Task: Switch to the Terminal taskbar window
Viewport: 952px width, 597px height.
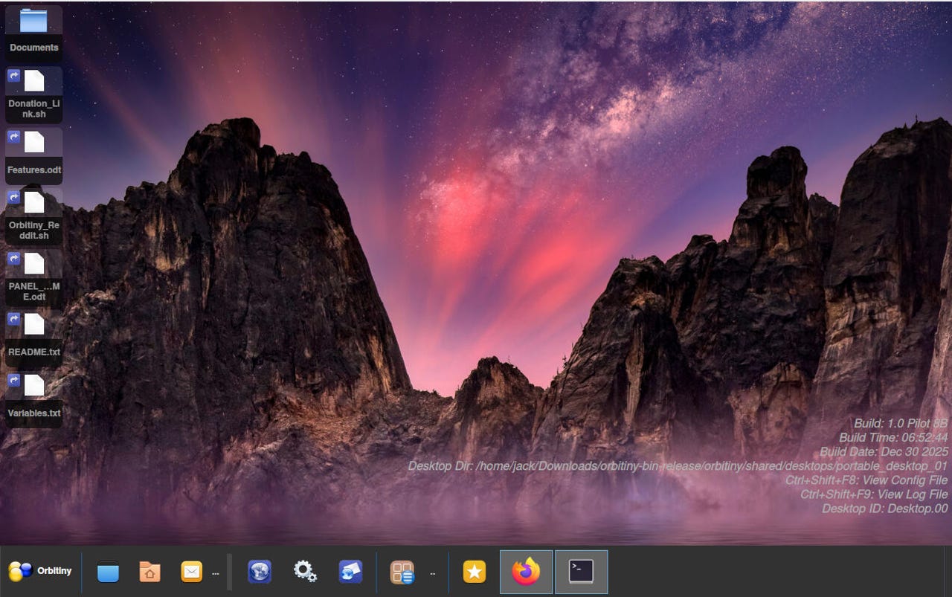Action: click(x=581, y=572)
